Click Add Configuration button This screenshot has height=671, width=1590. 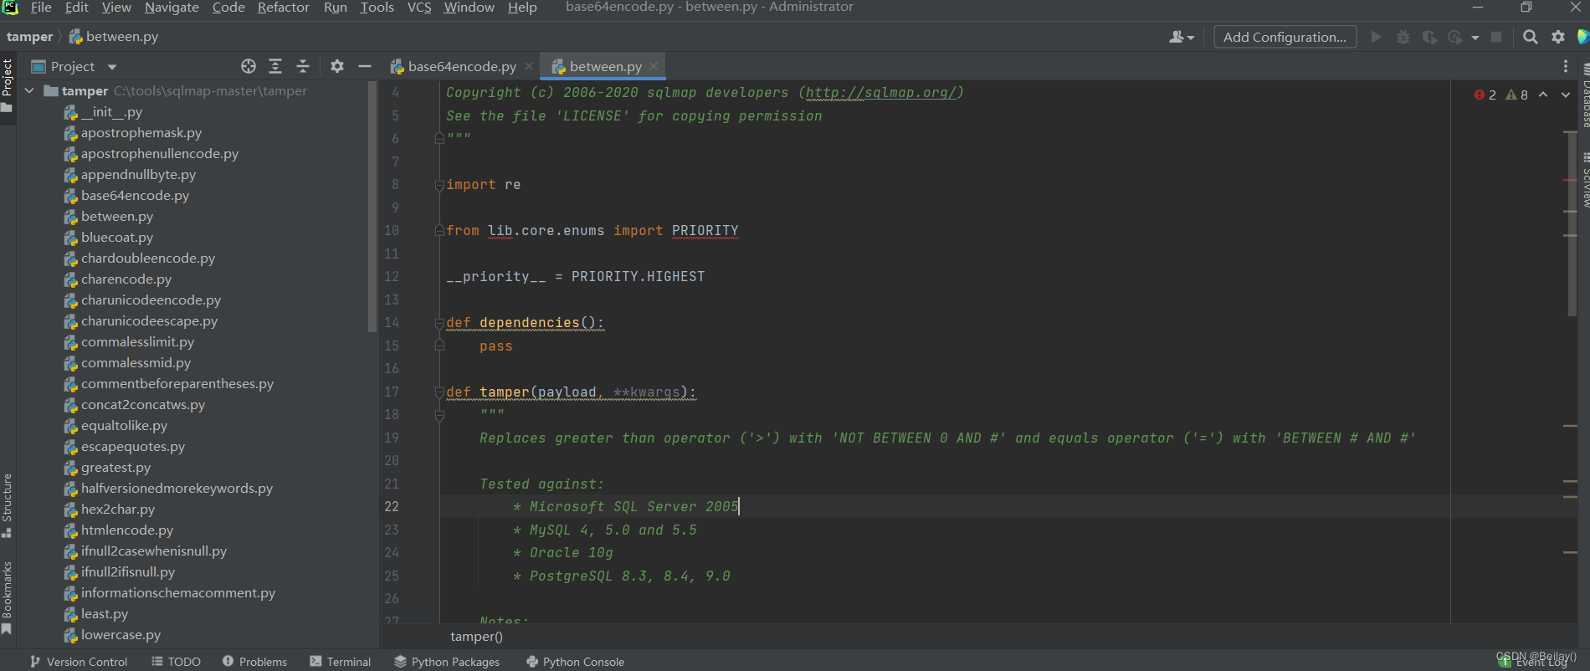point(1285,37)
